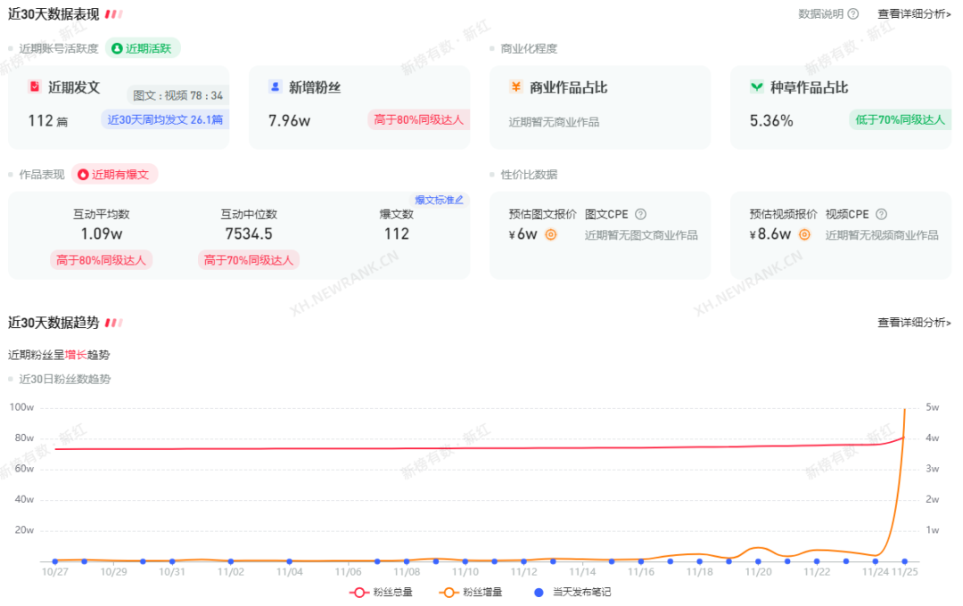The image size is (963, 606).
Task: Click the blue 新增粉丝 person icon
Action: [x=275, y=86]
